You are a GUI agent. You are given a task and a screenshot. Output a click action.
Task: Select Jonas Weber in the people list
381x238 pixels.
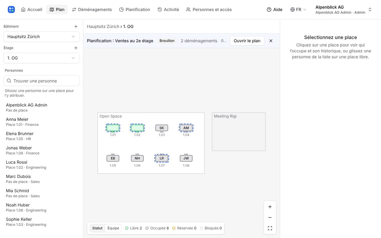[x=41, y=150]
